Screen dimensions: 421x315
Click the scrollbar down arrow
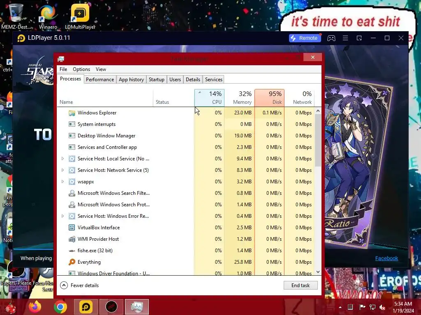(x=318, y=272)
